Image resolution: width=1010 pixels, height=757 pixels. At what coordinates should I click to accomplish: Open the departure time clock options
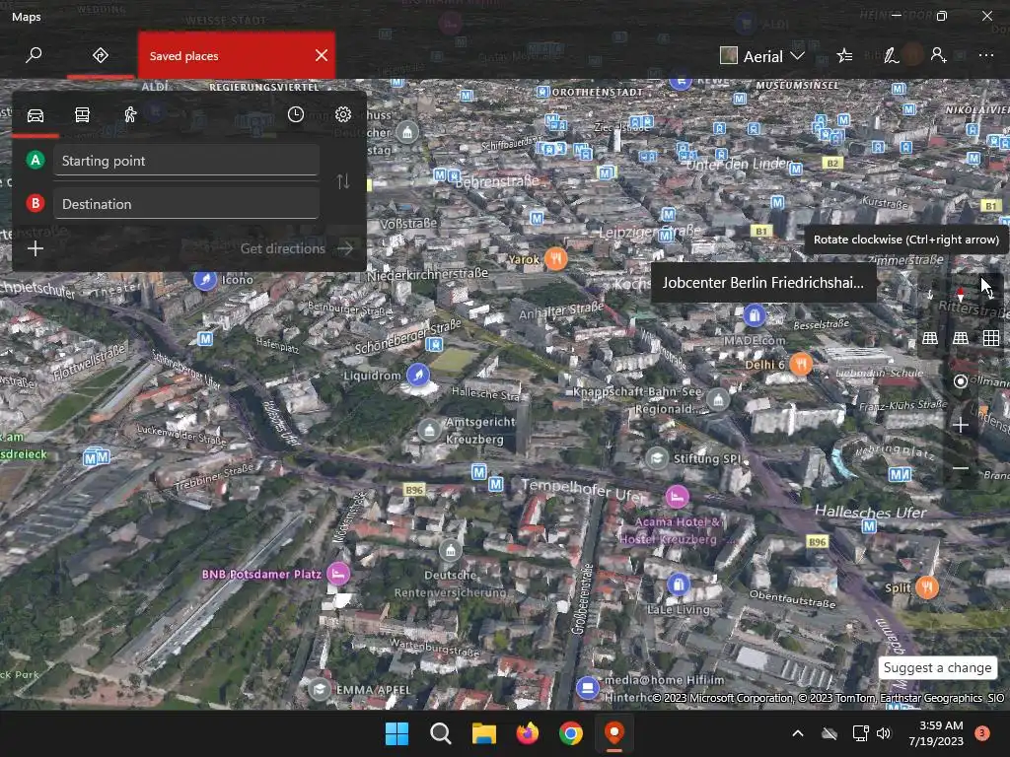296,114
